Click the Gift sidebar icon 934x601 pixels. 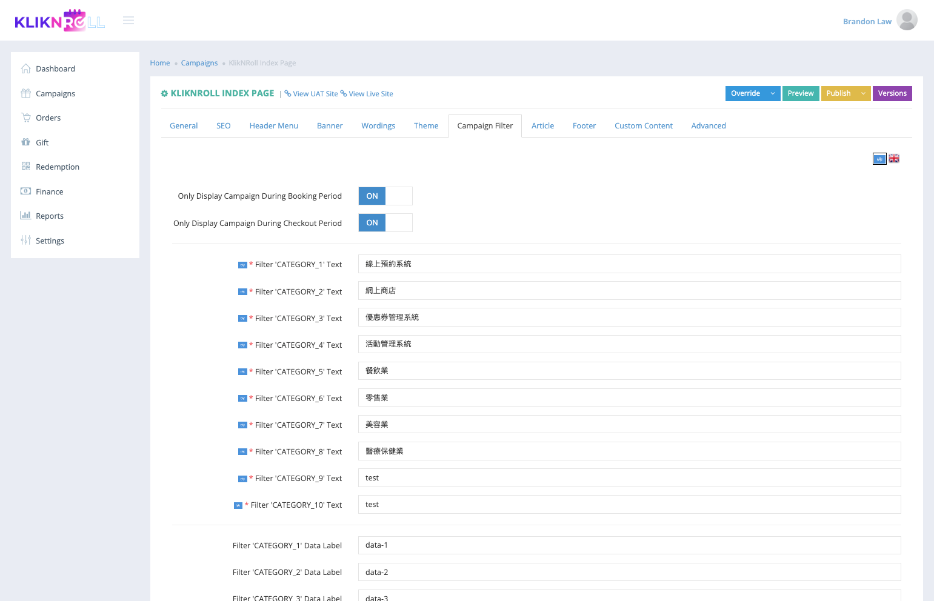click(25, 142)
